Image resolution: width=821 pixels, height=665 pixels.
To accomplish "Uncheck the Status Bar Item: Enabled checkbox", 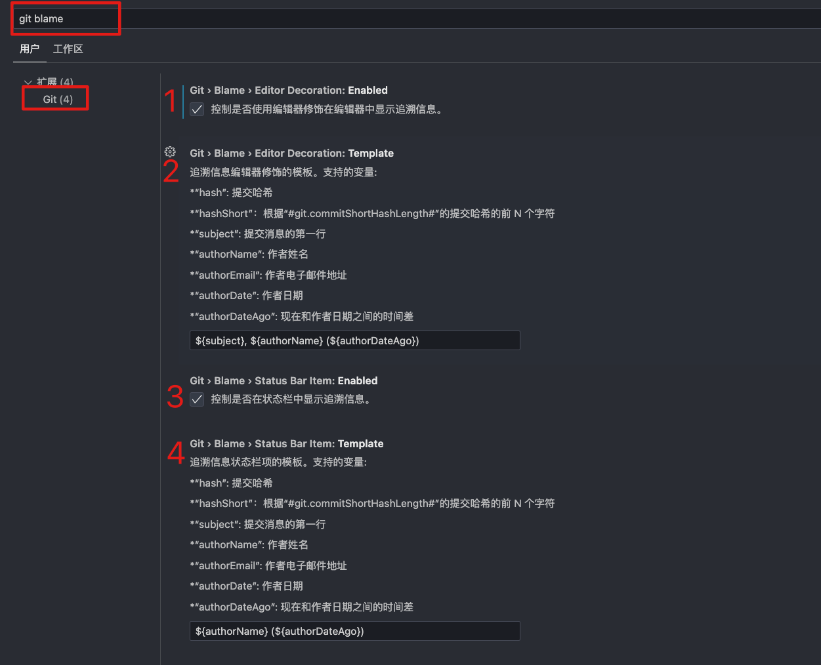I will pos(197,399).
